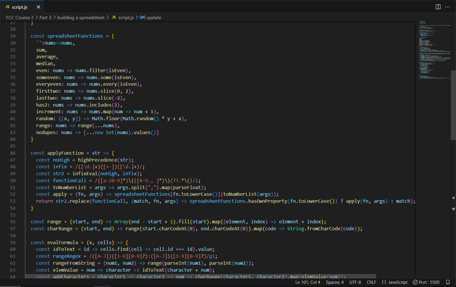Change the CRLF end-of-line sequence

point(371,282)
